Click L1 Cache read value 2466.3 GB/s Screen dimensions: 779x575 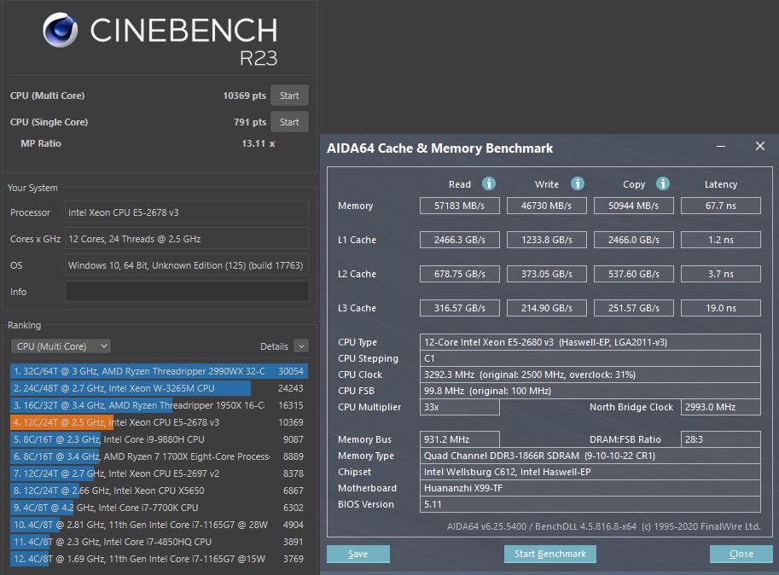460,240
